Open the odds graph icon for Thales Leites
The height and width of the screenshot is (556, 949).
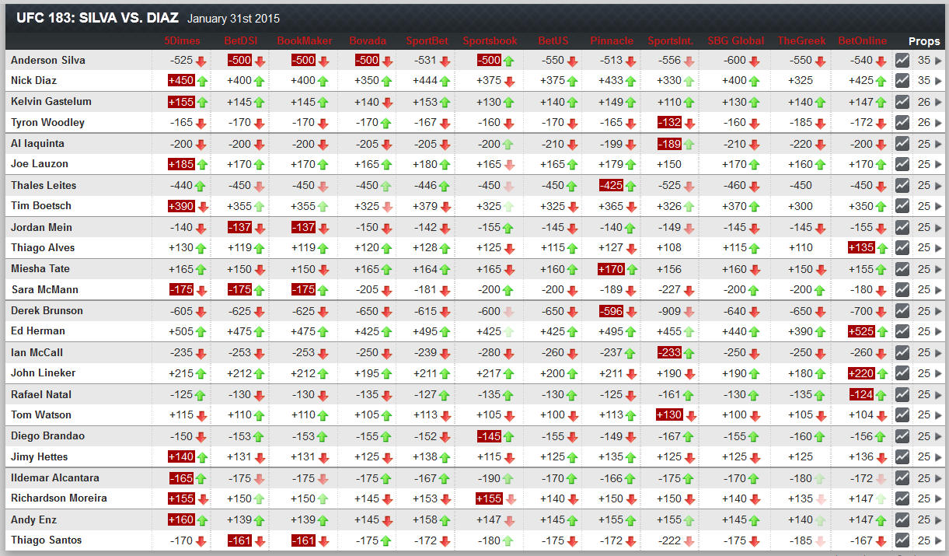pyautogui.click(x=902, y=185)
